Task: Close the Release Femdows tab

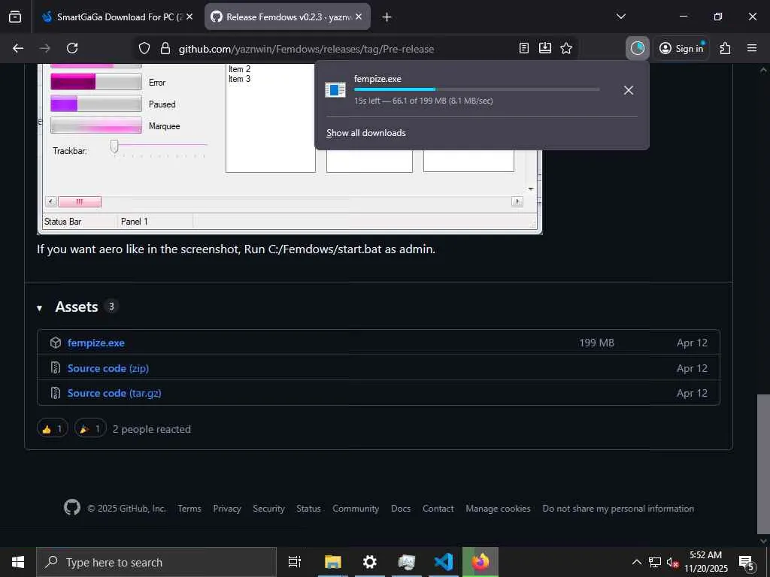Action: click(x=359, y=17)
